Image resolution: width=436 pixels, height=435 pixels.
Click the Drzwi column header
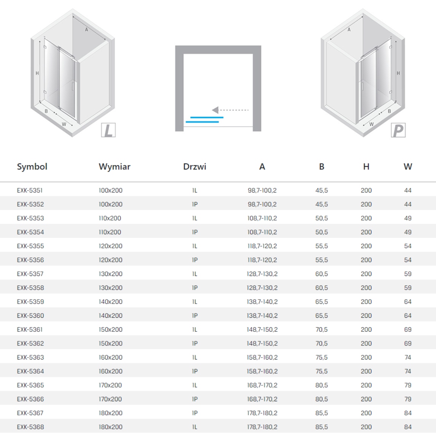coord(195,167)
